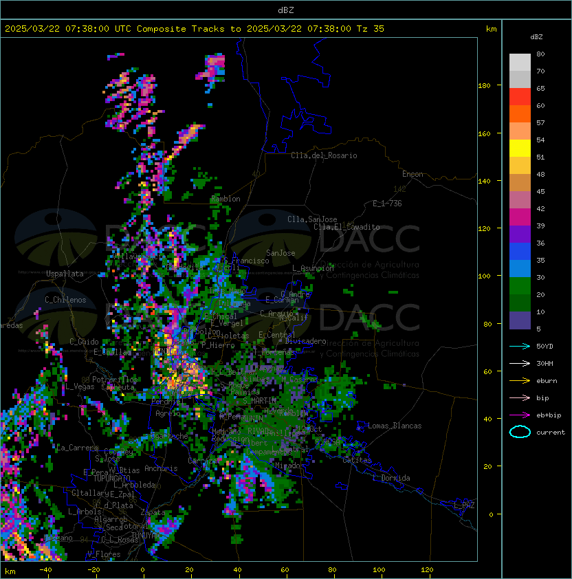Click the 'C_Guido' place label

tap(84, 342)
